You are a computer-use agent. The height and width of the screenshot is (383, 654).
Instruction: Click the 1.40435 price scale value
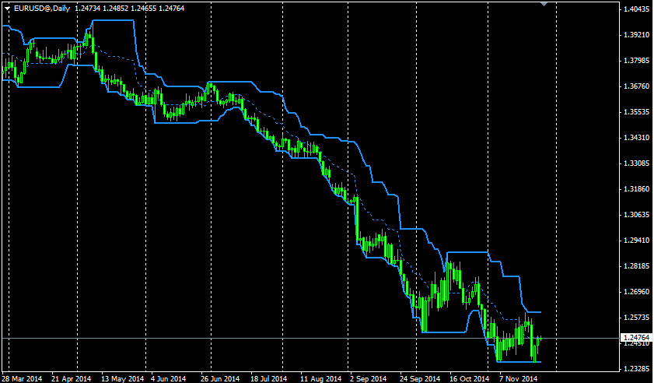coord(636,9)
